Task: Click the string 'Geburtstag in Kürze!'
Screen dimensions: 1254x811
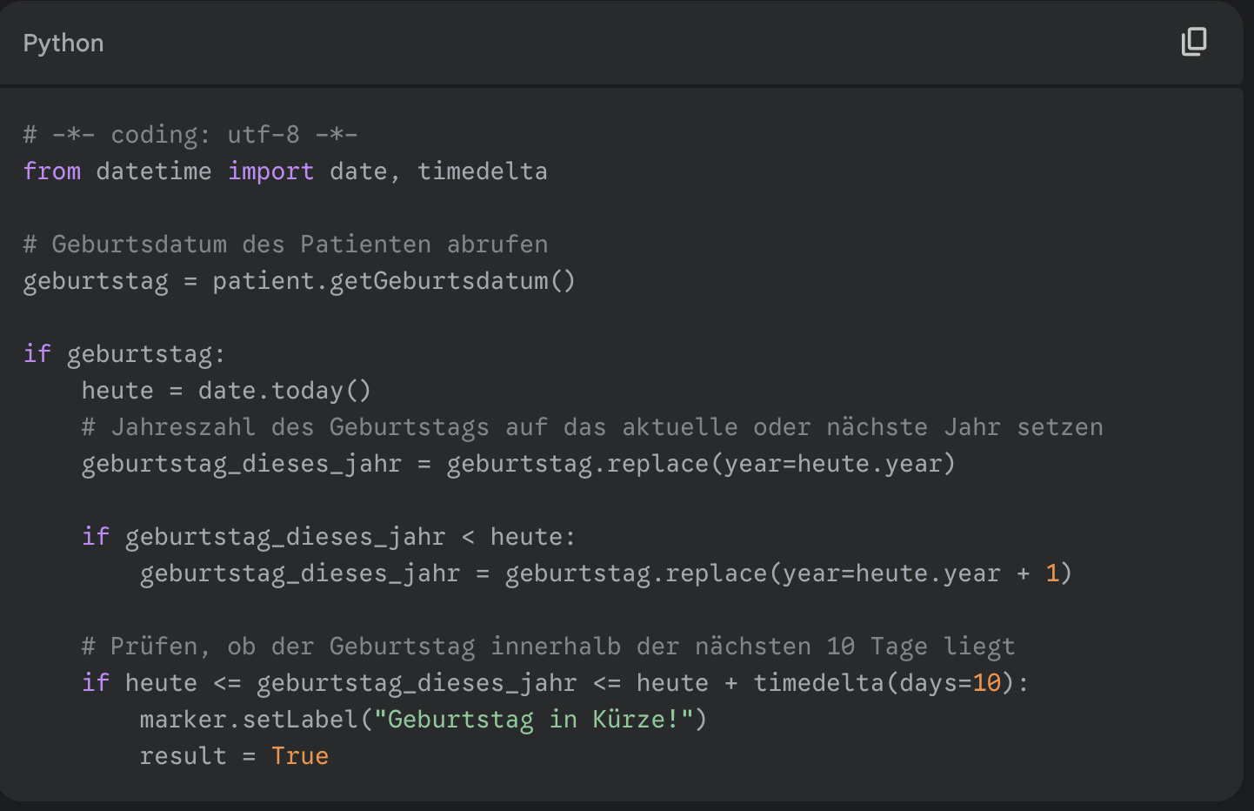Action: (533, 720)
